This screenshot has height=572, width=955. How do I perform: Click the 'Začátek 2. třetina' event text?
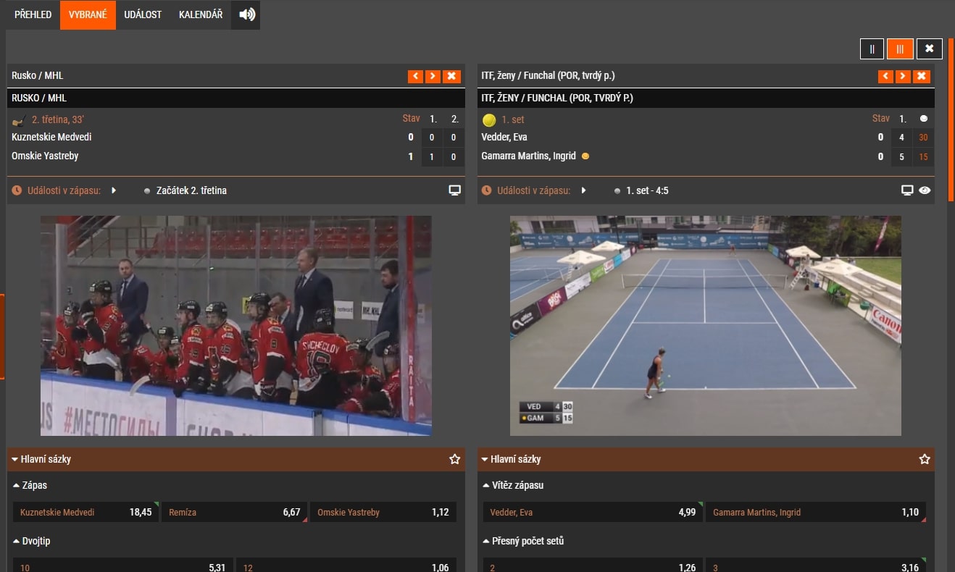(x=191, y=190)
